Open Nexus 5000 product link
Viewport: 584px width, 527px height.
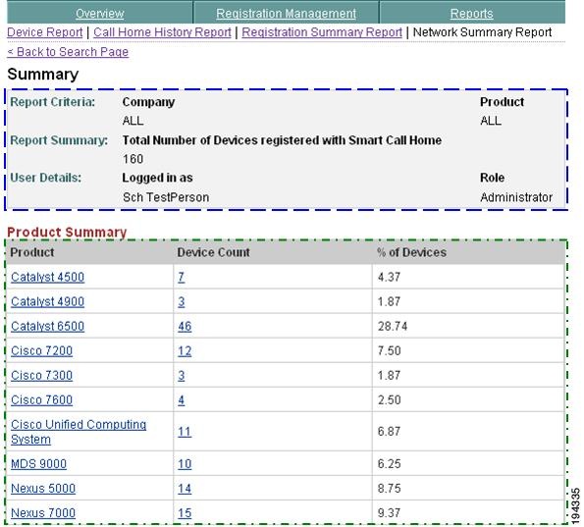click(43, 489)
